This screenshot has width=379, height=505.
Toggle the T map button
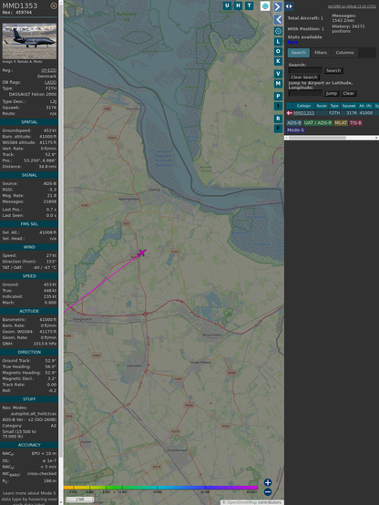click(x=249, y=5)
